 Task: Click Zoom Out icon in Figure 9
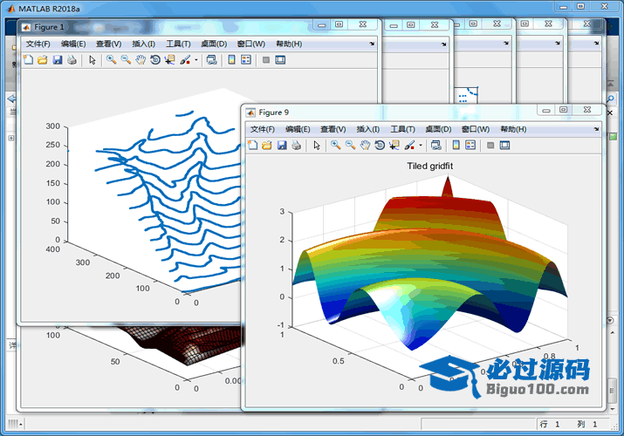[350, 146]
